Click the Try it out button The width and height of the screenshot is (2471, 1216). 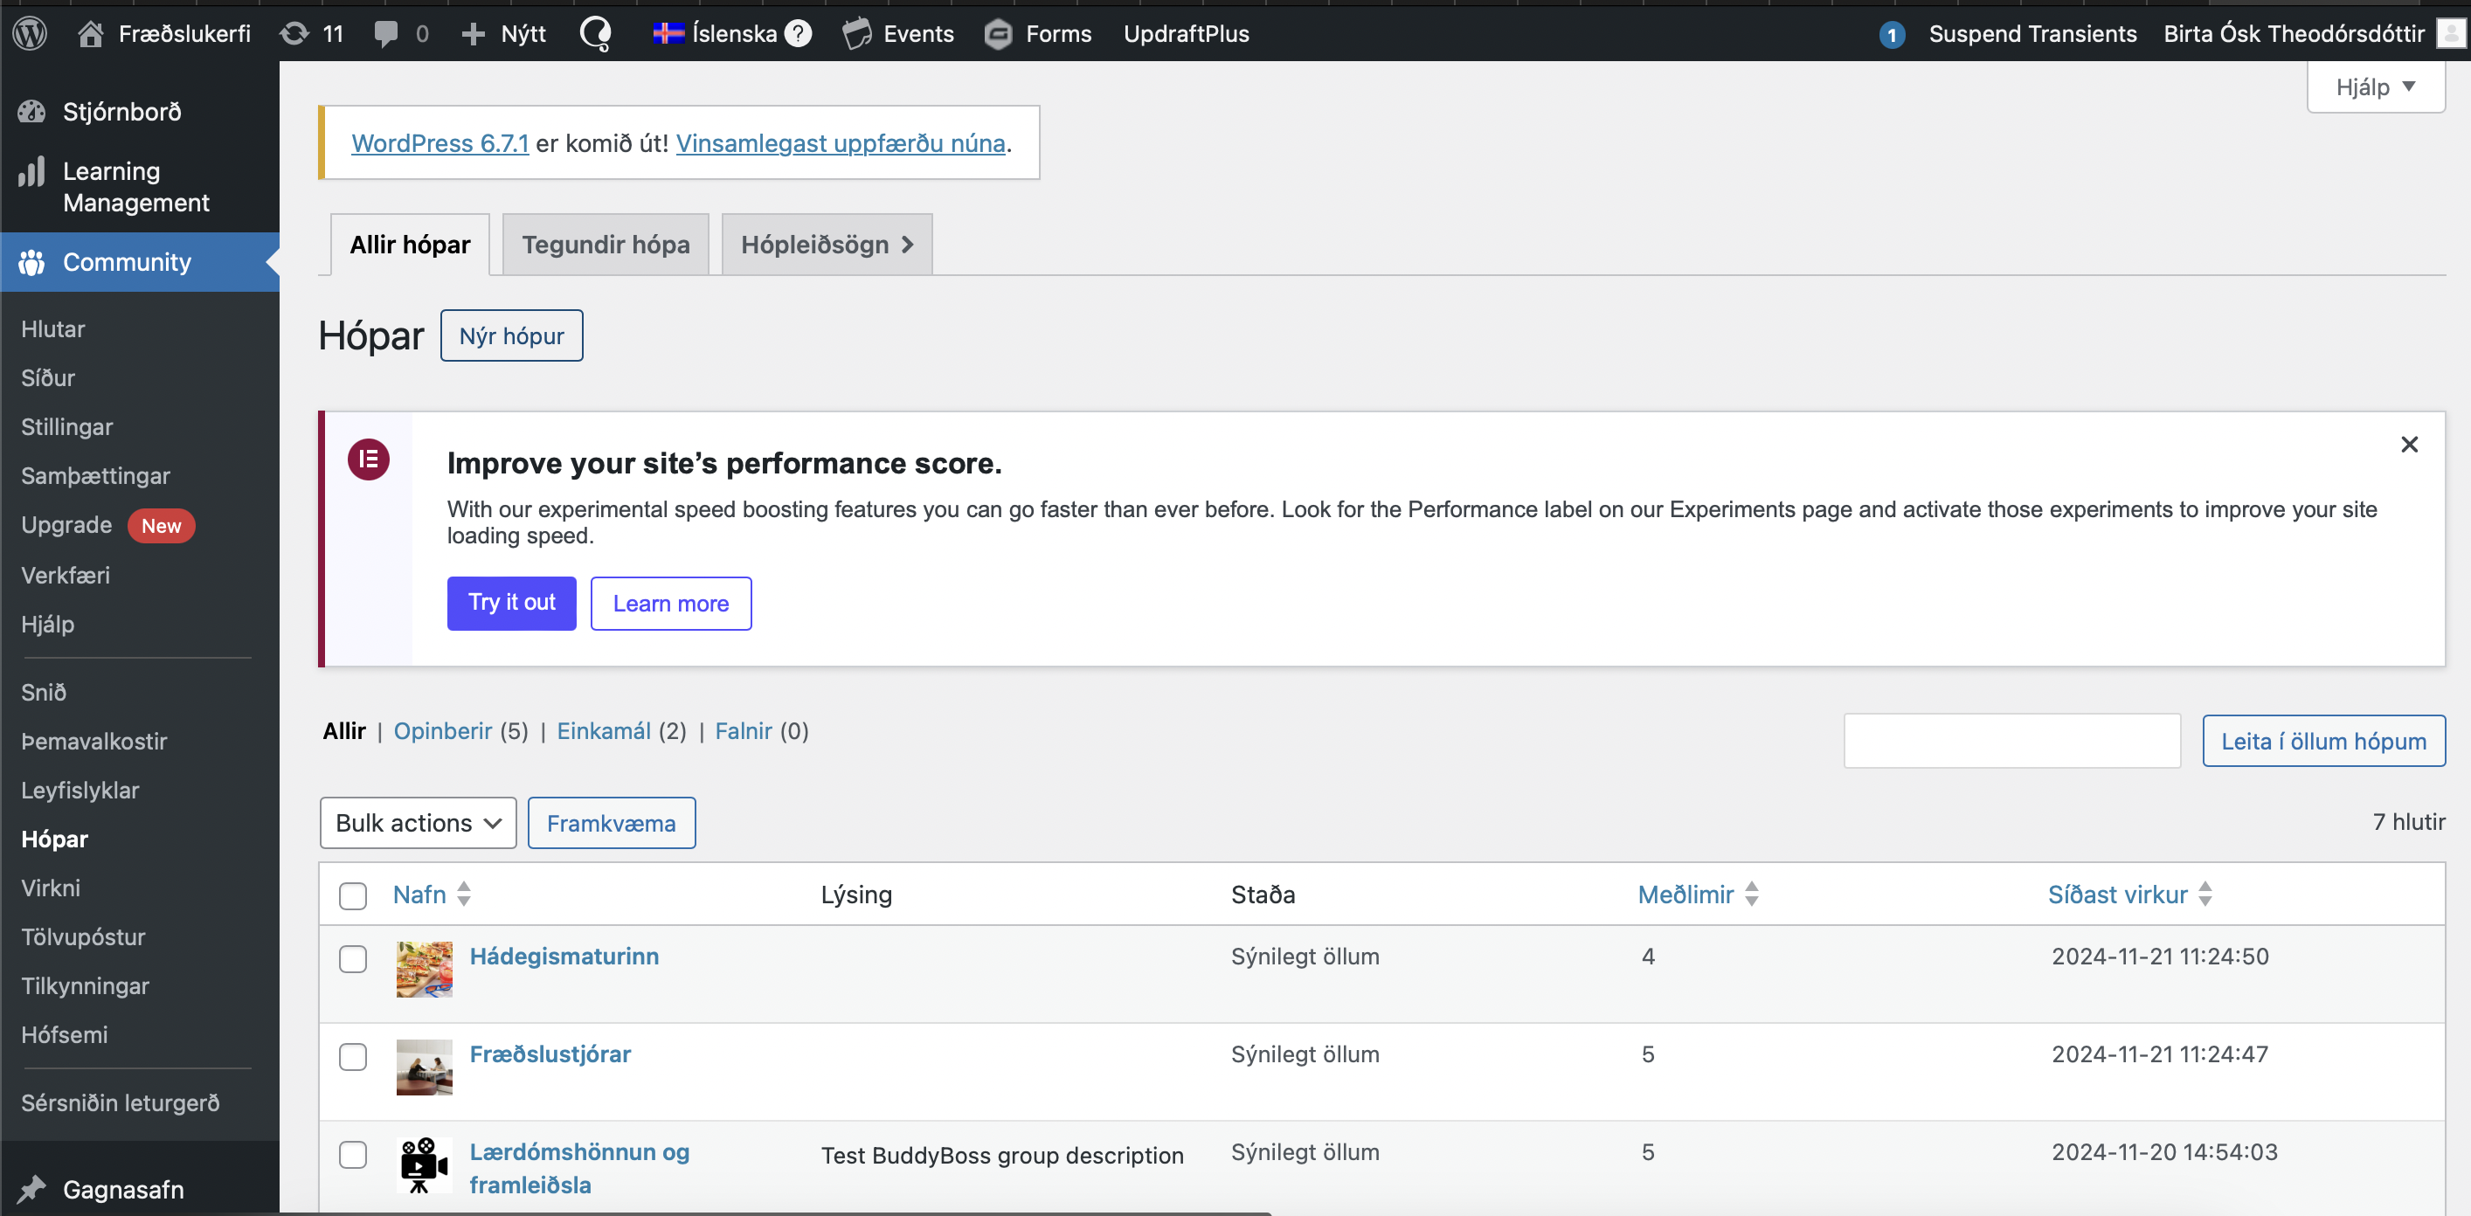tap(511, 602)
